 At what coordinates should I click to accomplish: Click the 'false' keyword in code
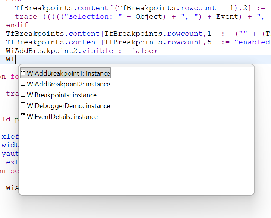point(143,51)
